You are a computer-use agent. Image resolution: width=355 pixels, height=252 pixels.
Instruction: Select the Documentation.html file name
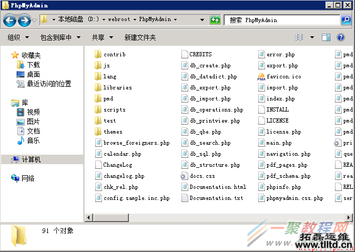[218, 187]
